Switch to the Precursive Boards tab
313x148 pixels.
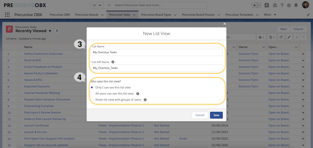coord(86,15)
